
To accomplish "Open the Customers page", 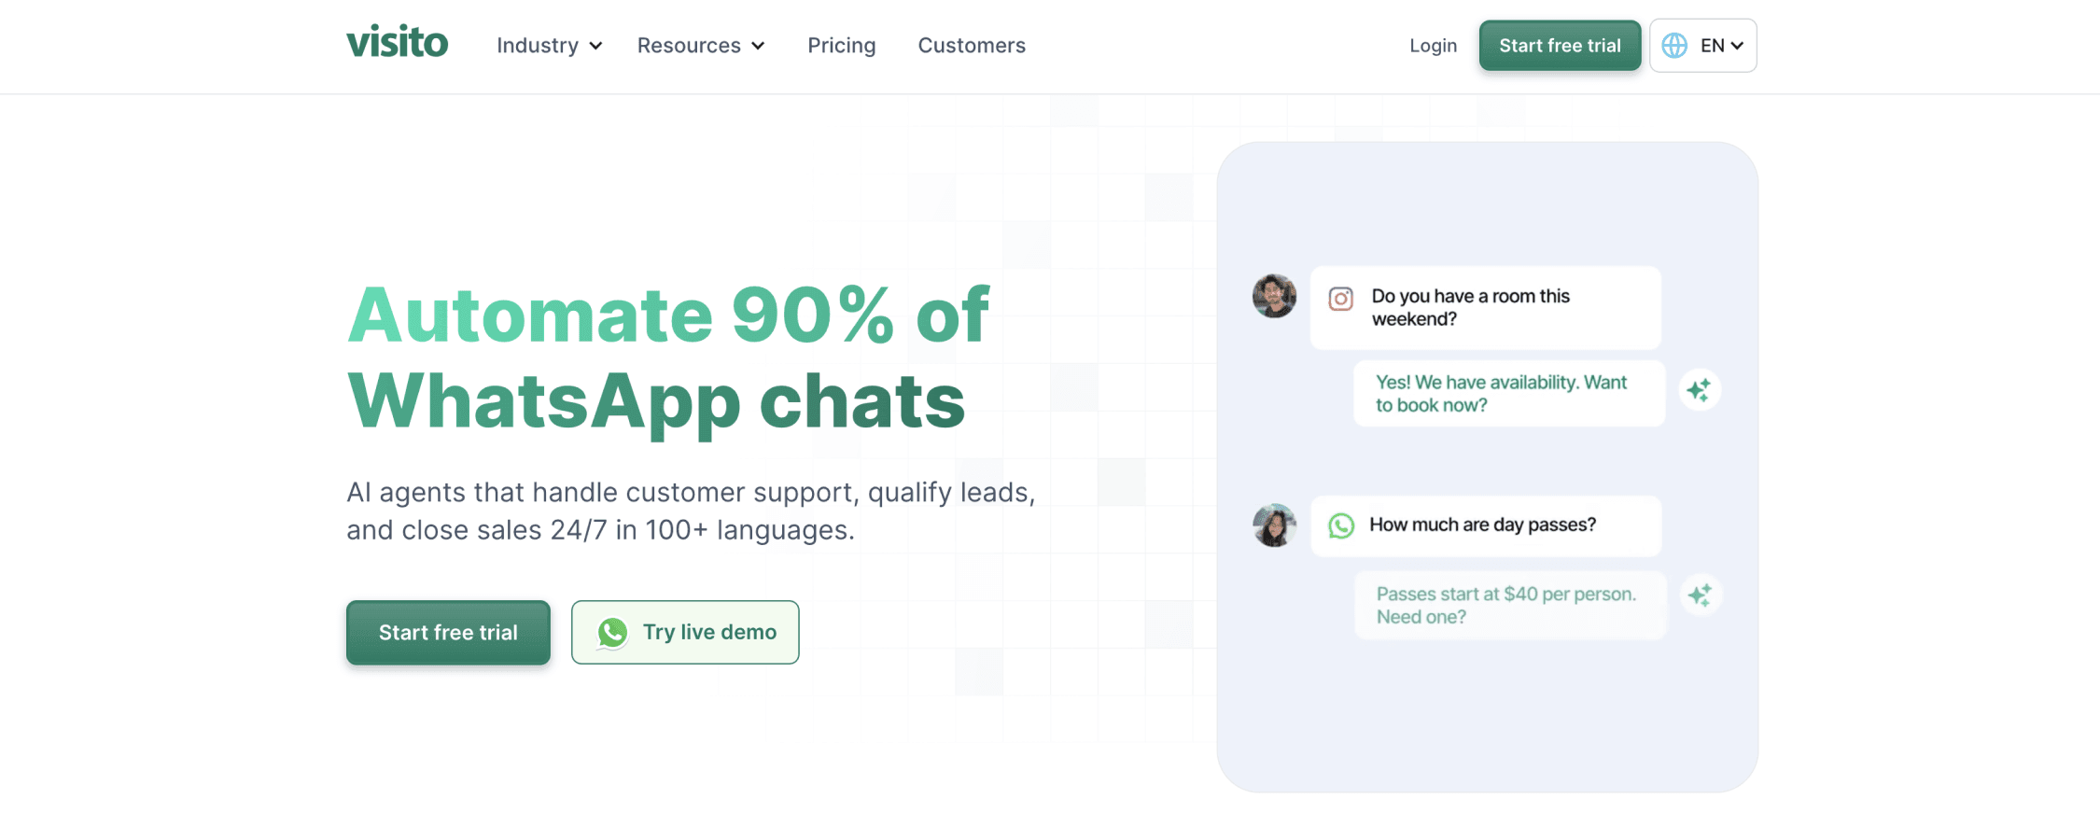I will point(971,46).
